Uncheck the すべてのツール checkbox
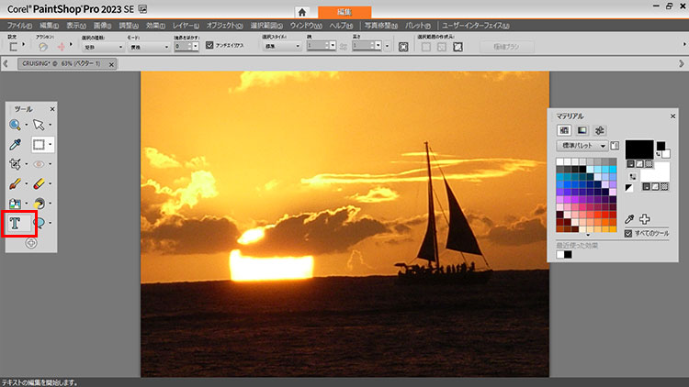 point(628,234)
